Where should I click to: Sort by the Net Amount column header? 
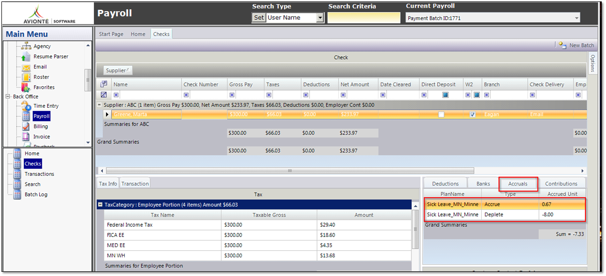pyautogui.click(x=358, y=84)
